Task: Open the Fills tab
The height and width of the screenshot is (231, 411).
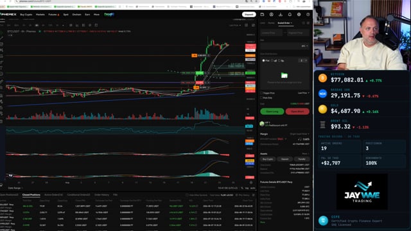Action: coord(115,195)
